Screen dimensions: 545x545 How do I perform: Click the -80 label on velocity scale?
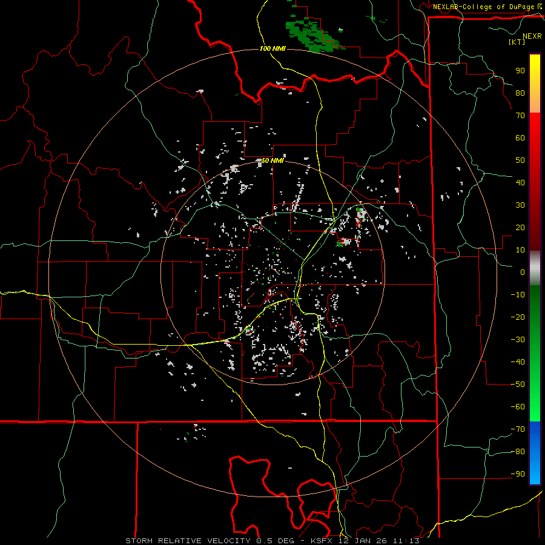tap(518, 452)
